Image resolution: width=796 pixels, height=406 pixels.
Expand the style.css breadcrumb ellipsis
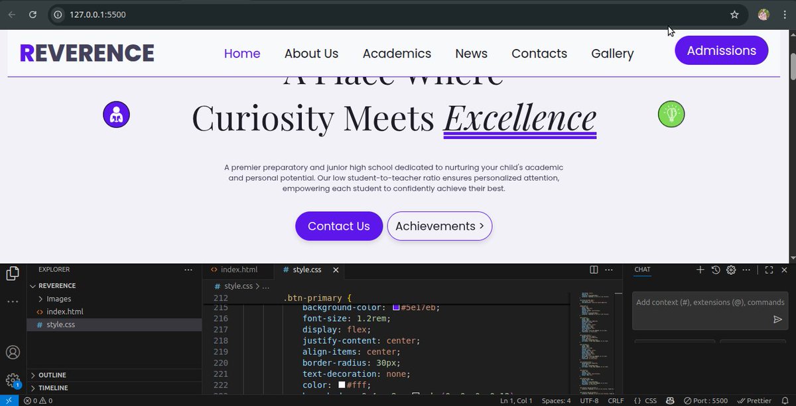[x=266, y=286]
